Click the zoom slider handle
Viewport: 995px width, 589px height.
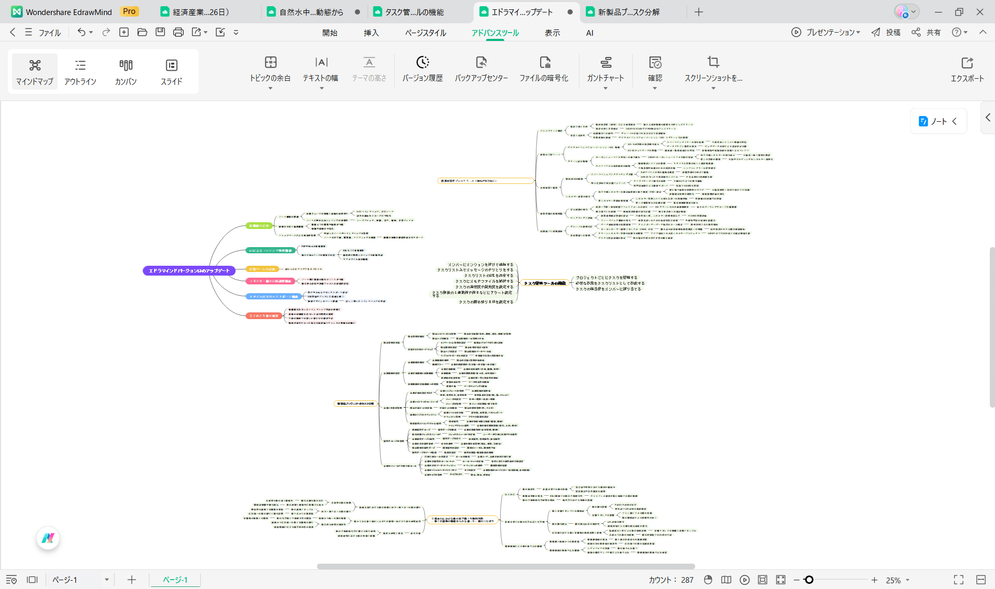pos(809,580)
